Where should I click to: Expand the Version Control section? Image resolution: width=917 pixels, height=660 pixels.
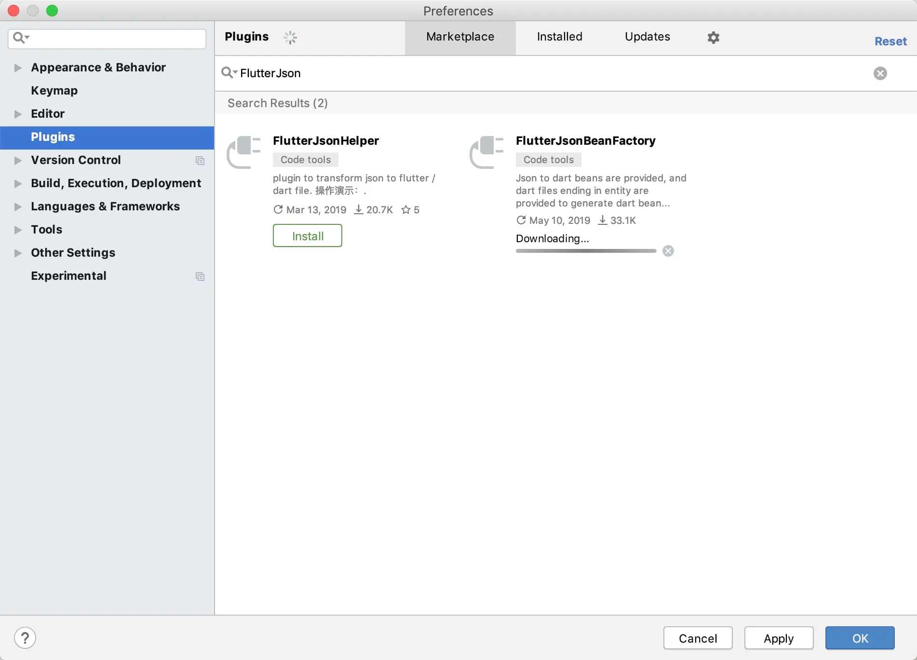tap(18, 160)
